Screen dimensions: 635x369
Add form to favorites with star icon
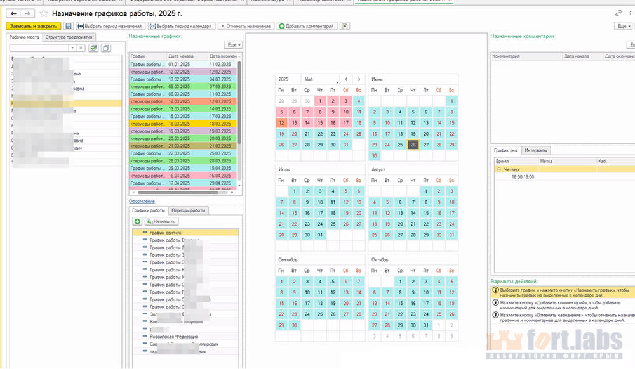(43, 13)
